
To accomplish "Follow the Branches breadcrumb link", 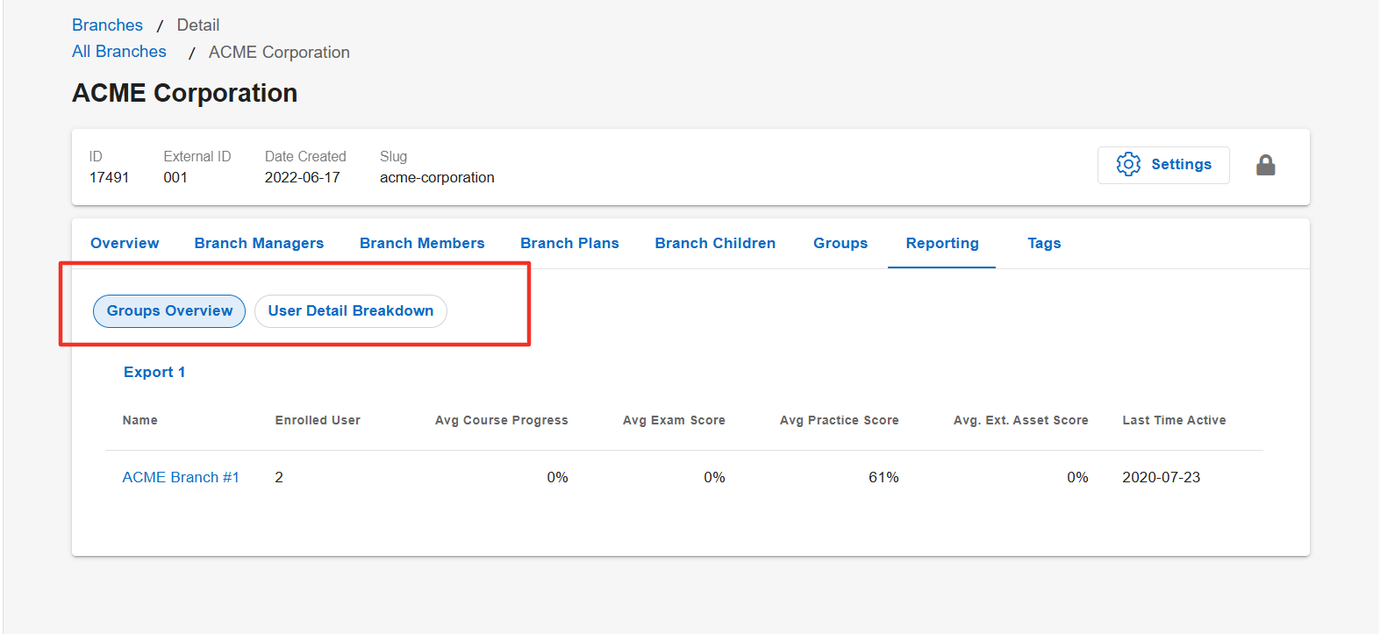I will tap(107, 25).
